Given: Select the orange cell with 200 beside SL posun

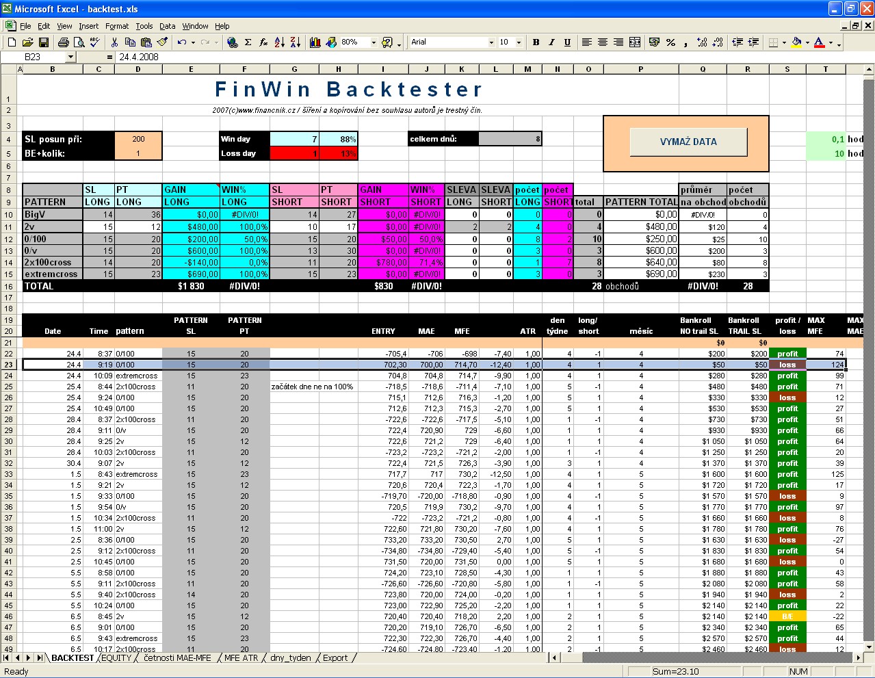Looking at the screenshot, I should [138, 139].
